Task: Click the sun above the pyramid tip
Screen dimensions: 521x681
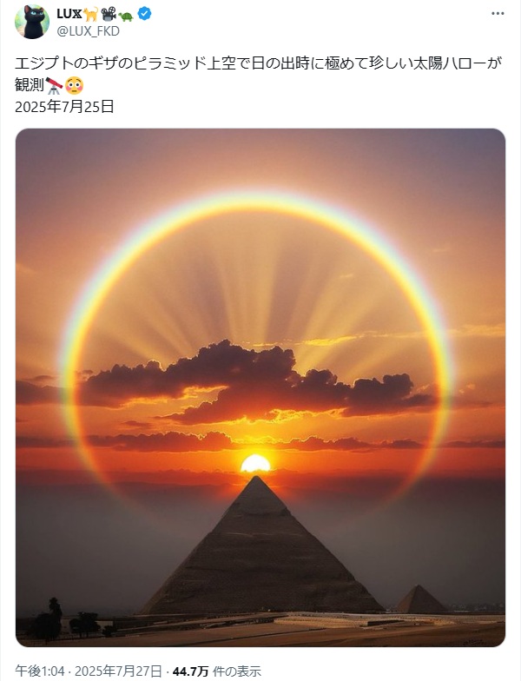Action: coord(255,464)
